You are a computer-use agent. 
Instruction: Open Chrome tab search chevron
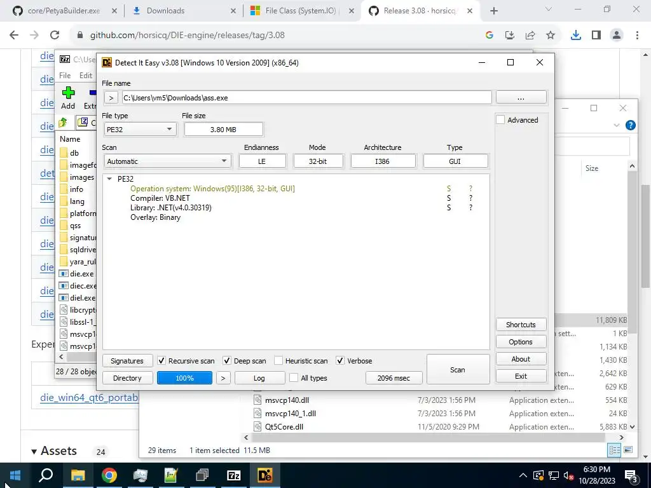pos(549,10)
